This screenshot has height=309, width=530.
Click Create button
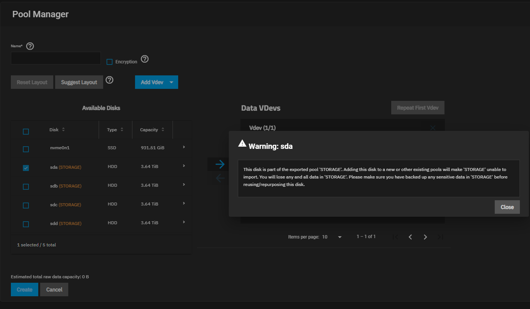click(x=24, y=289)
